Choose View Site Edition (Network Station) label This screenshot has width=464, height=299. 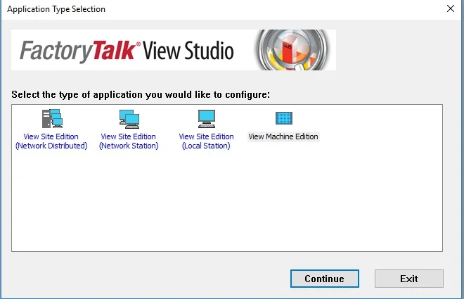(129, 141)
